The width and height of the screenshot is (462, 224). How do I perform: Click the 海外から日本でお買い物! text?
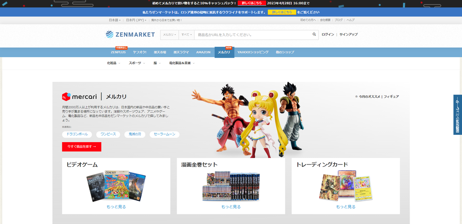click(x=167, y=20)
